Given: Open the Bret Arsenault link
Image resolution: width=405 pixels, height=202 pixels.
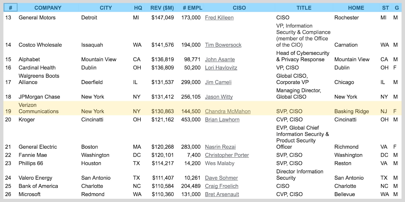Looking at the screenshot, I should [222, 194].
